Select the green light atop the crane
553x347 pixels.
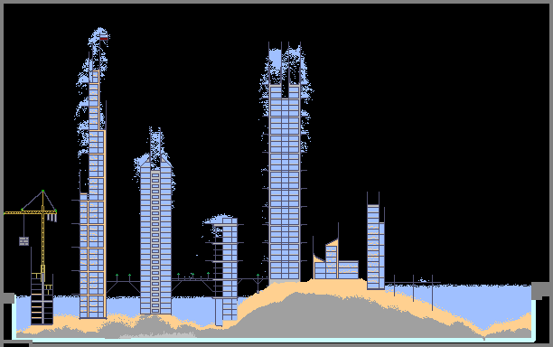(43, 192)
